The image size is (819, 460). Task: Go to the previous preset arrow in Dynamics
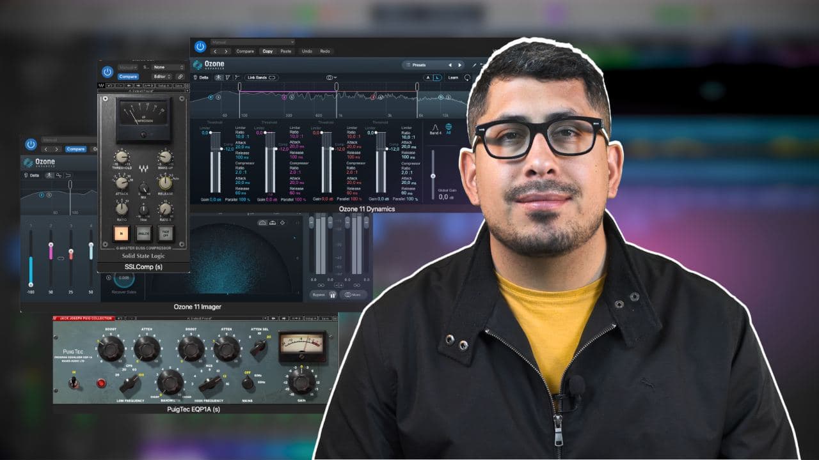point(449,65)
